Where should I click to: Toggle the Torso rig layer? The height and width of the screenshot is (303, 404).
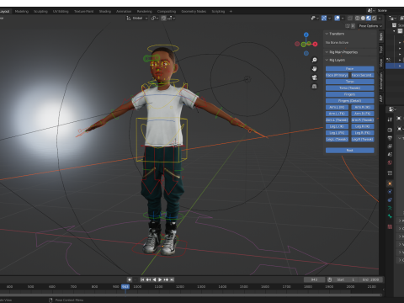click(349, 82)
